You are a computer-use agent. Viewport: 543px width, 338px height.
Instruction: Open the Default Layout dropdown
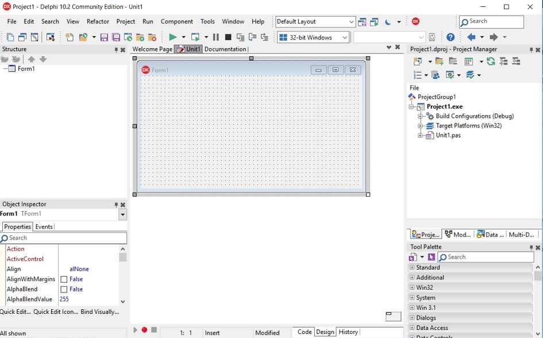tap(351, 22)
